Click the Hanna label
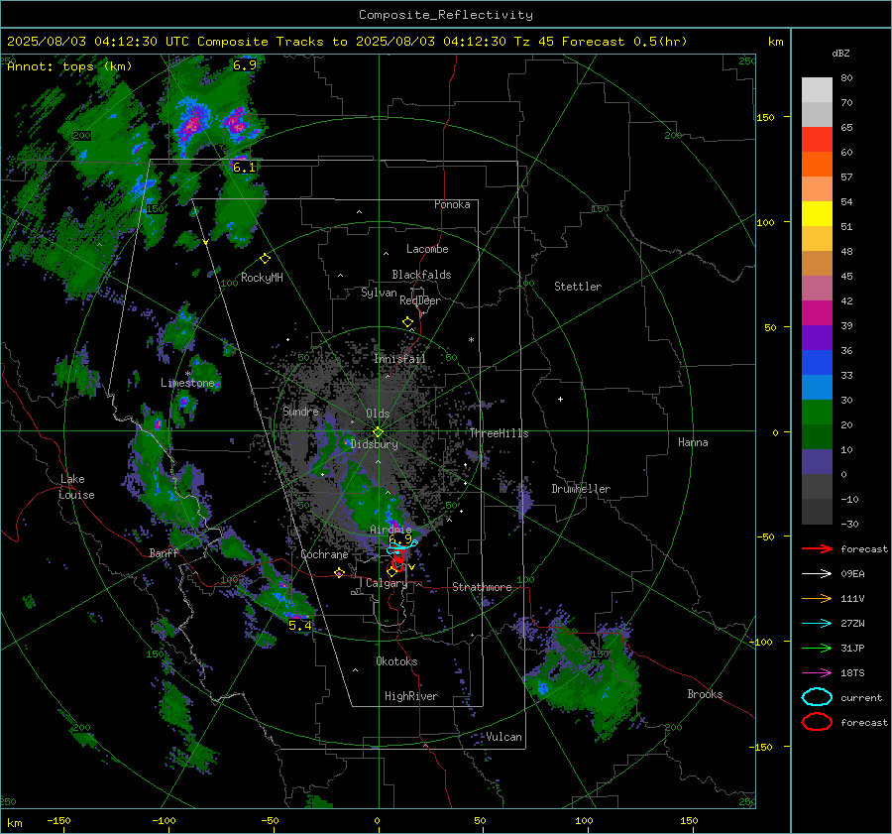 pyautogui.click(x=693, y=442)
